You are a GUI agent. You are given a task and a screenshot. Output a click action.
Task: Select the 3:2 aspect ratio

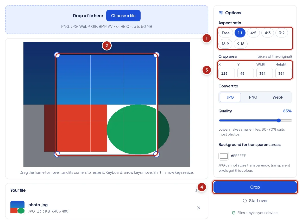[x=282, y=33]
